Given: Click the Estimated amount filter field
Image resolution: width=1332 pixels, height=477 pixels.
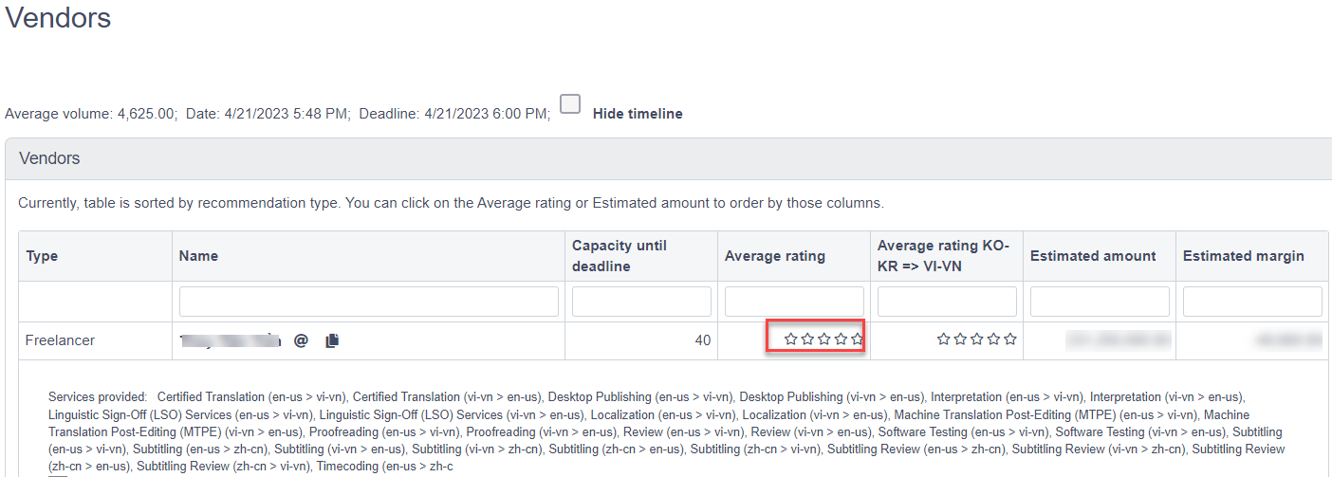Looking at the screenshot, I should tap(1100, 302).
